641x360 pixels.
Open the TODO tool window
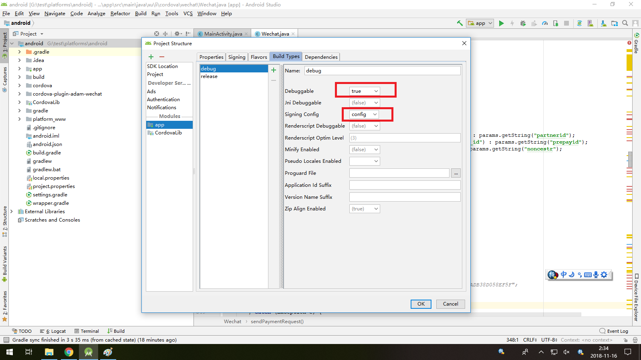point(22,331)
